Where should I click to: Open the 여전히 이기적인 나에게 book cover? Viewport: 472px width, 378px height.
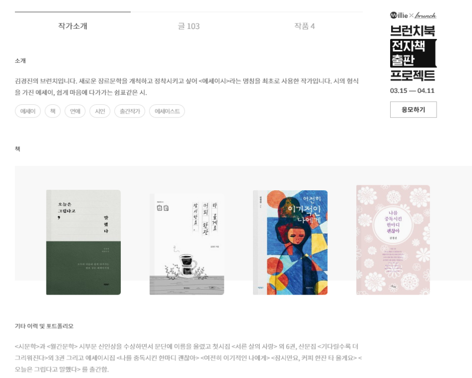290,243
